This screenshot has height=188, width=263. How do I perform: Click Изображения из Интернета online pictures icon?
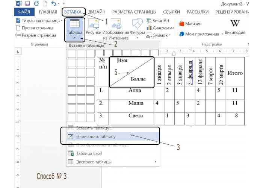[116, 23]
